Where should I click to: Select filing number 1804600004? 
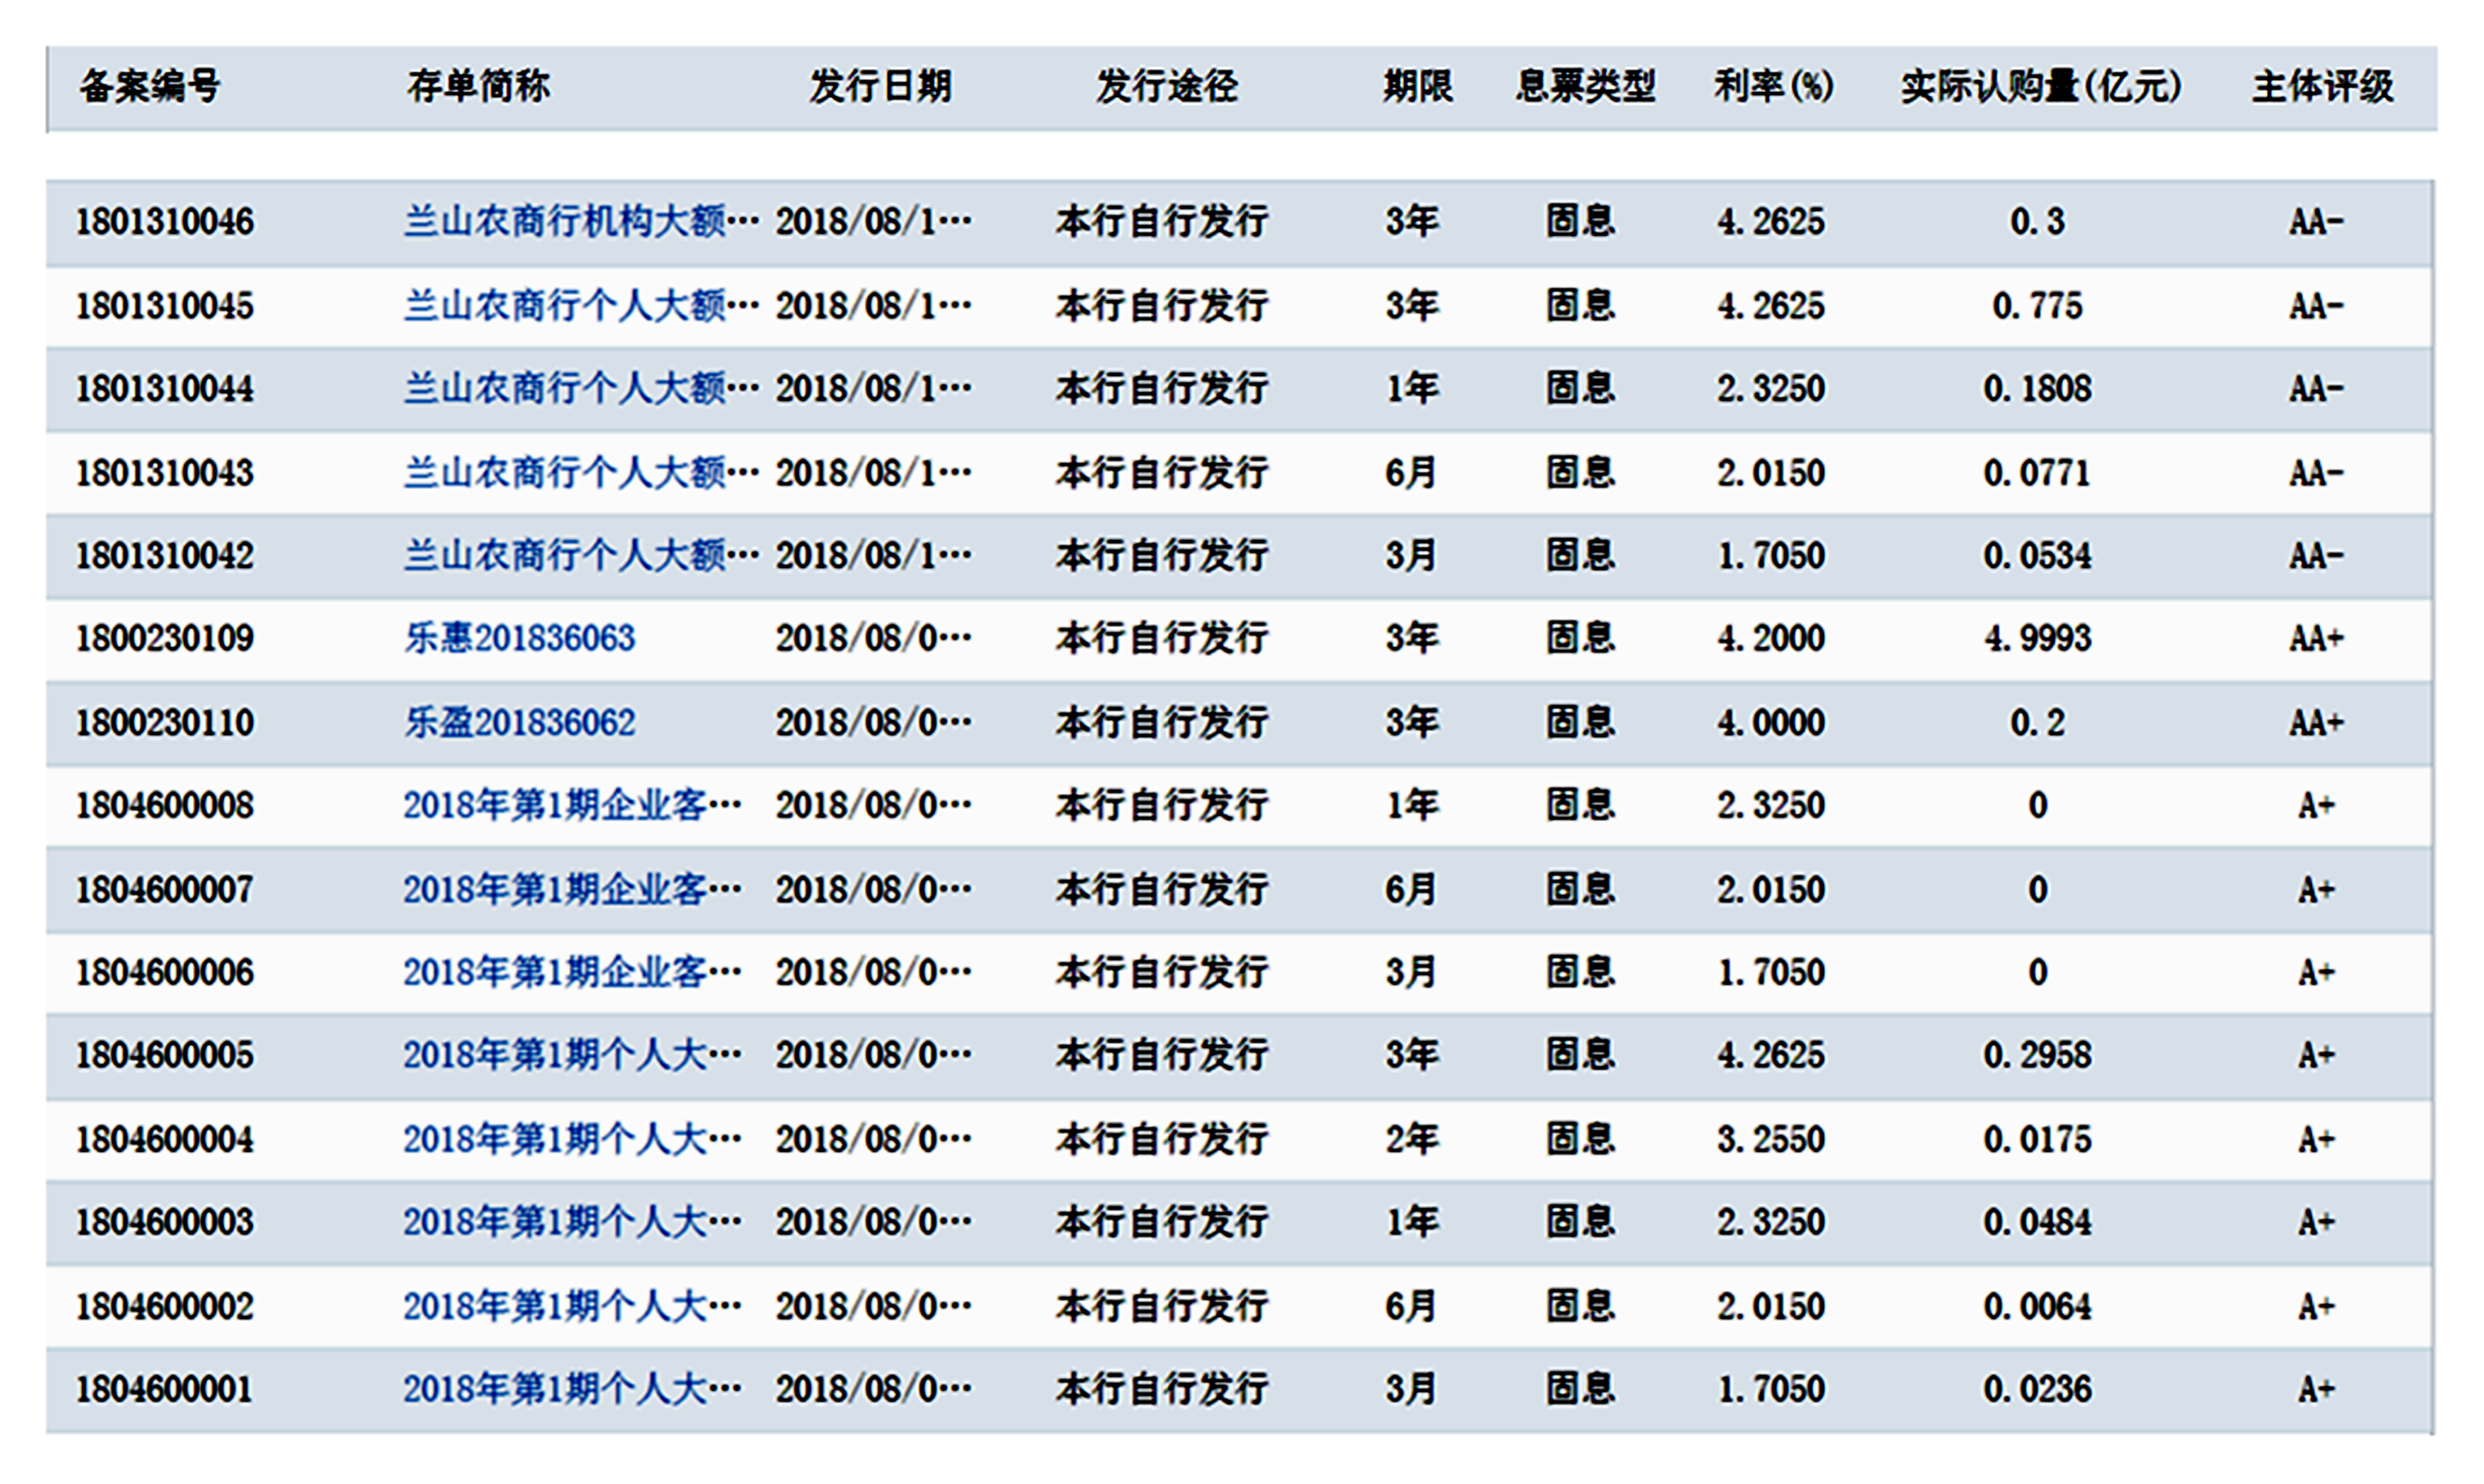coord(165,1140)
